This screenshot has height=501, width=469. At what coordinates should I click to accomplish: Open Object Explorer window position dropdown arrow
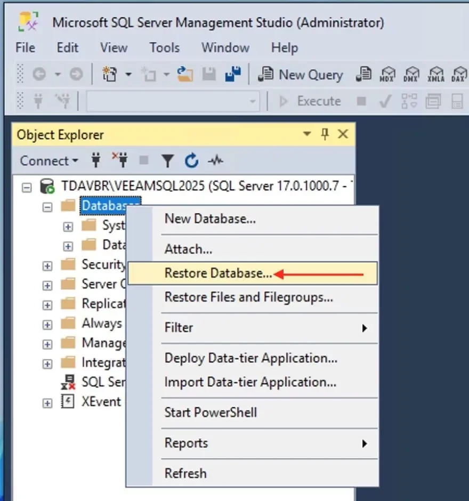pyautogui.click(x=307, y=134)
